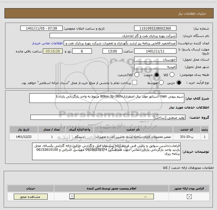Click the quantity cell showing 1

[x=52, y=137]
